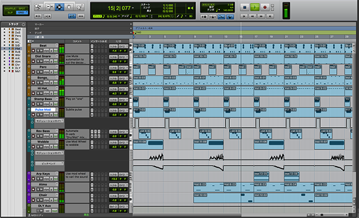Toggle Beat visibility dot in track list

4,30
